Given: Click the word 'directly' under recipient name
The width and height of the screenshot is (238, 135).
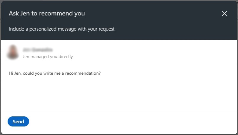Looking at the screenshot, I should tap(66, 57).
